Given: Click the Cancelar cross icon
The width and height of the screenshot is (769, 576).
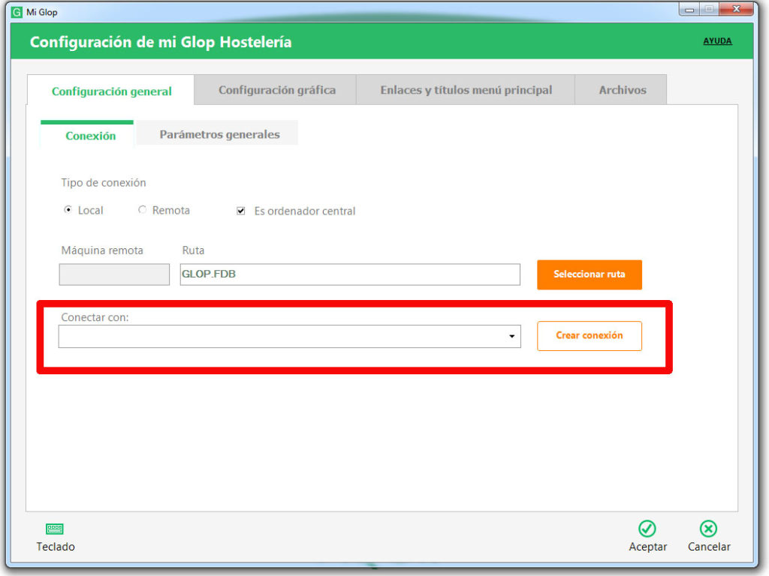Looking at the screenshot, I should pos(708,529).
